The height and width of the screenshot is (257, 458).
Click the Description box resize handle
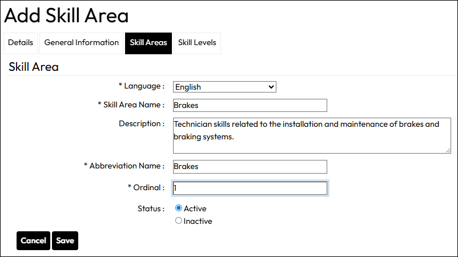pyautogui.click(x=448, y=150)
